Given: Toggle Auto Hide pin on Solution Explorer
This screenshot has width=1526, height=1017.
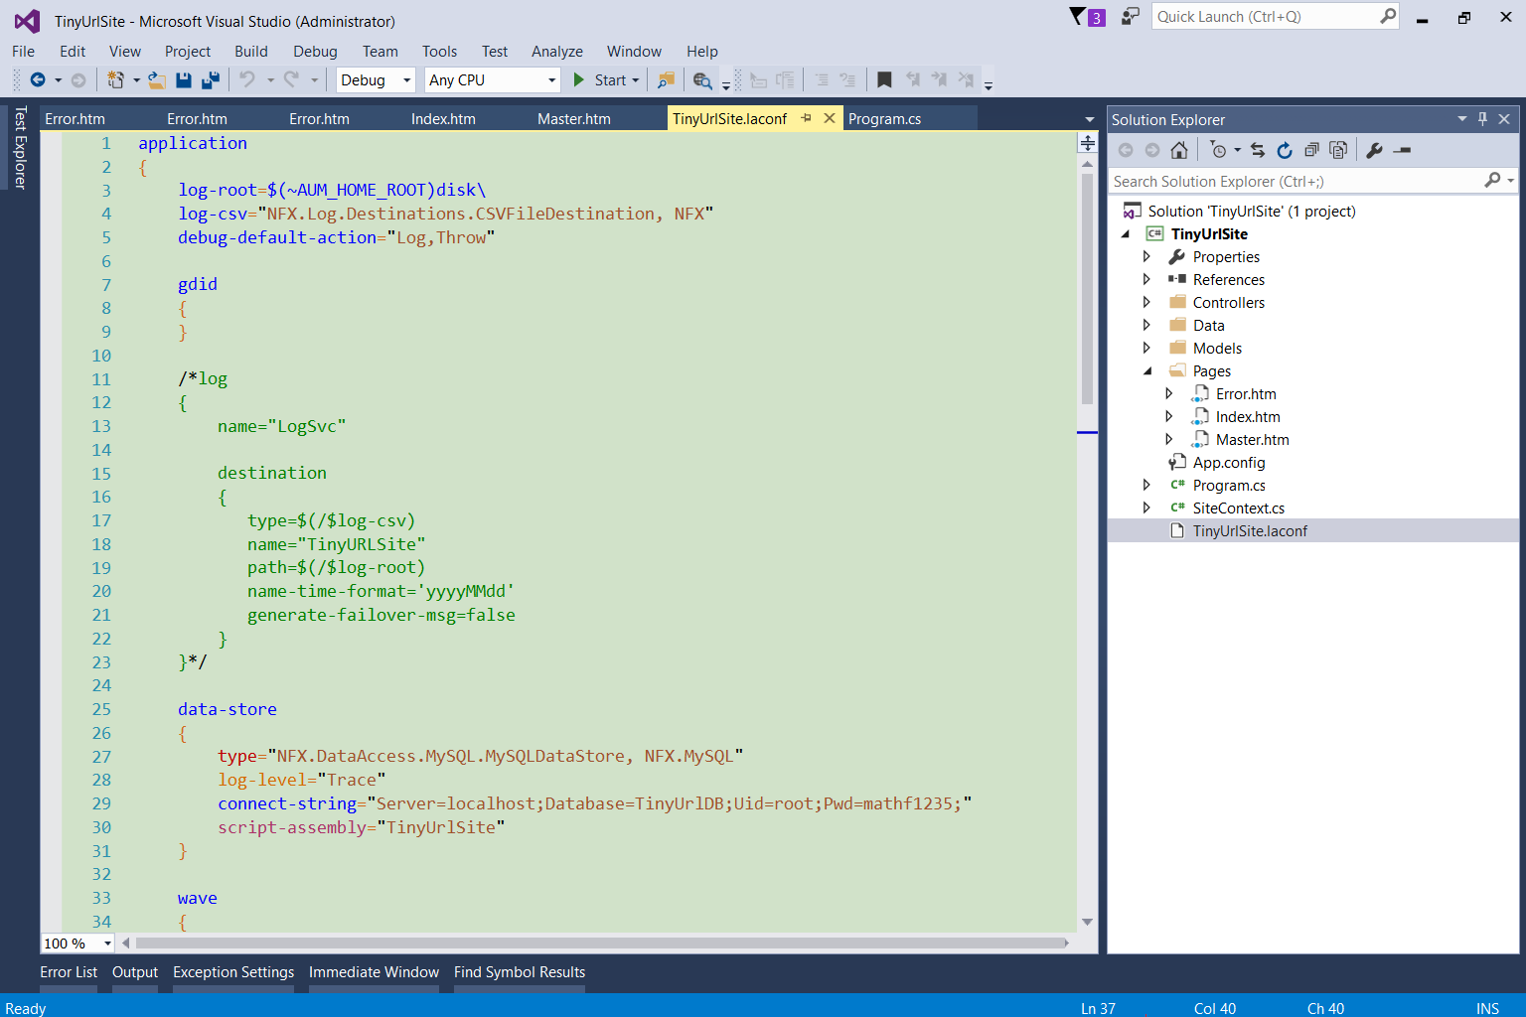Looking at the screenshot, I should [x=1482, y=118].
